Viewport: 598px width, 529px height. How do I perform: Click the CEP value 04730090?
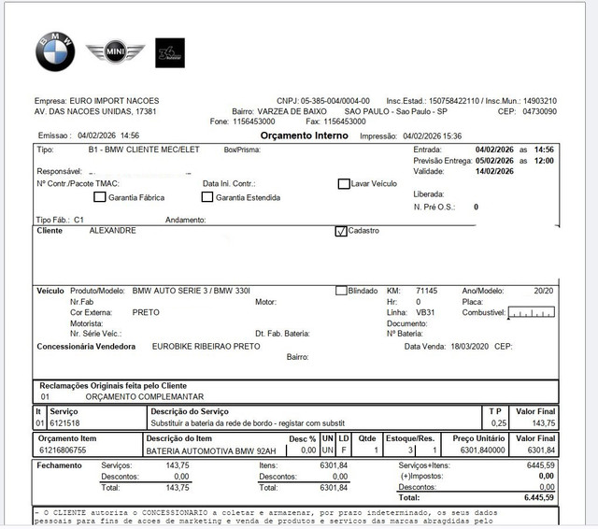(540, 112)
